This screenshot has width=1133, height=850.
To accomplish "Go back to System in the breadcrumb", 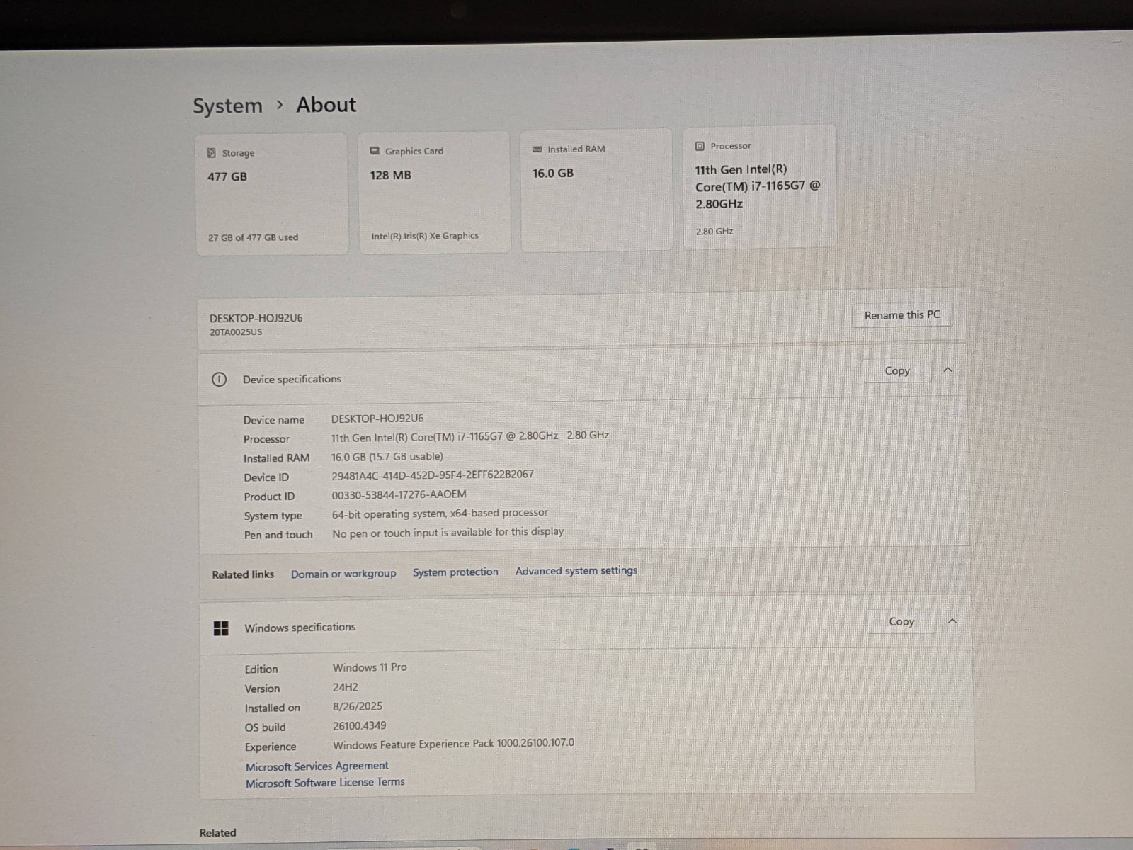I will [x=227, y=106].
